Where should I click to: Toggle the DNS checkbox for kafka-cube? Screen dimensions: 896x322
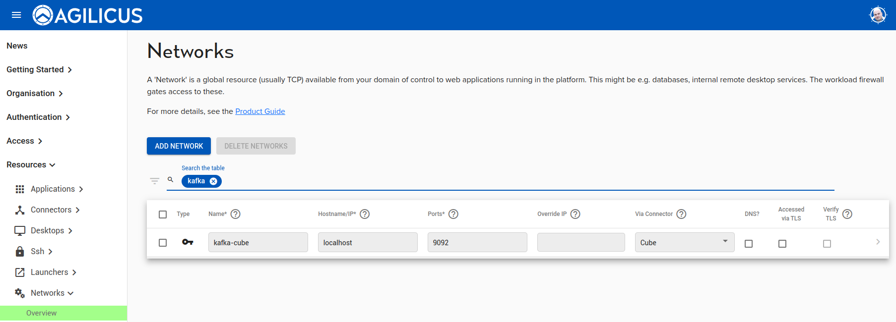(x=749, y=244)
